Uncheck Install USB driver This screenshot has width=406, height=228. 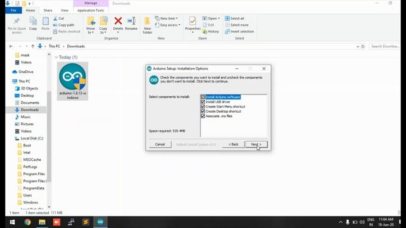click(x=203, y=102)
